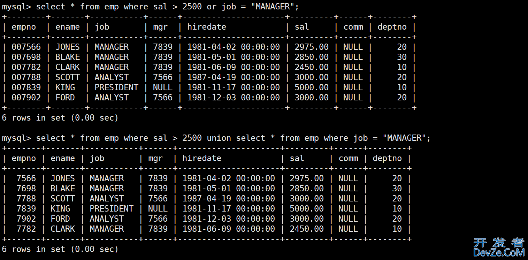Click "6 rows in set" under union table
The image size is (528, 260).
[x=60, y=249]
